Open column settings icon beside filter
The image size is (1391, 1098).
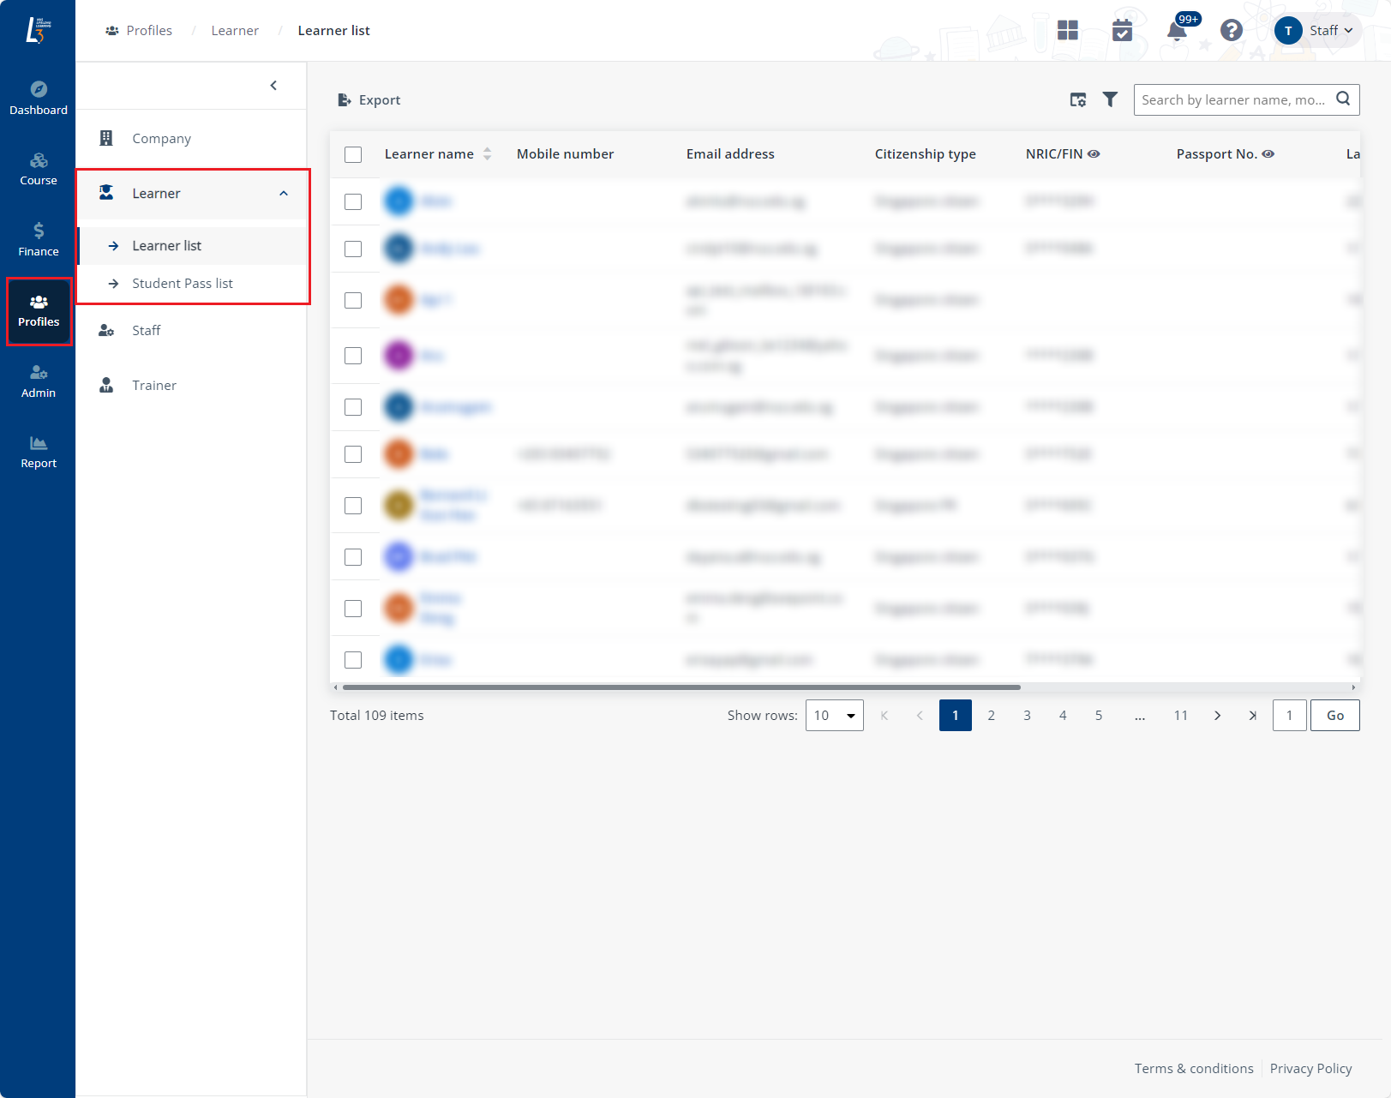[x=1078, y=100]
